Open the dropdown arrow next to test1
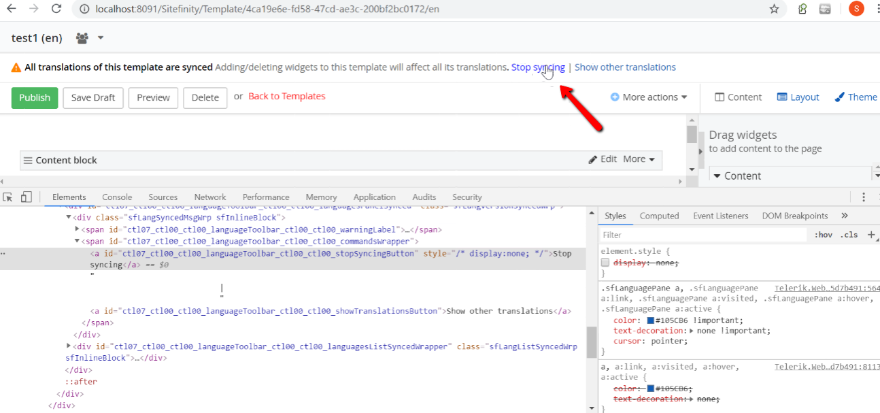This screenshot has height=413, width=880. [x=101, y=38]
